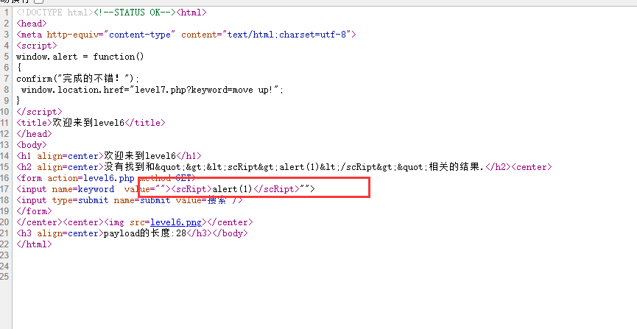The image size is (637, 329).
Task: Click the line number 17 in gutter
Action: (x=4, y=189)
